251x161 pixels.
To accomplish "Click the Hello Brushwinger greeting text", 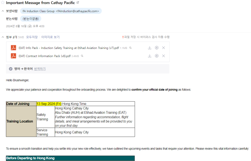I will pyautogui.click(x=18, y=80).
